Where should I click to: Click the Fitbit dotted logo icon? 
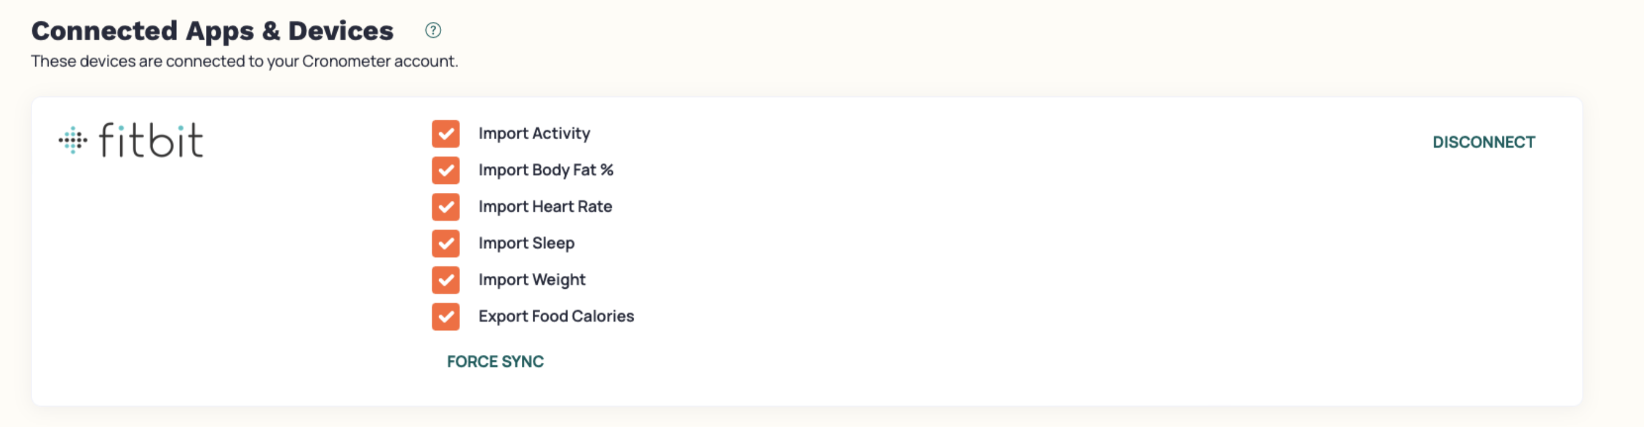(x=73, y=140)
